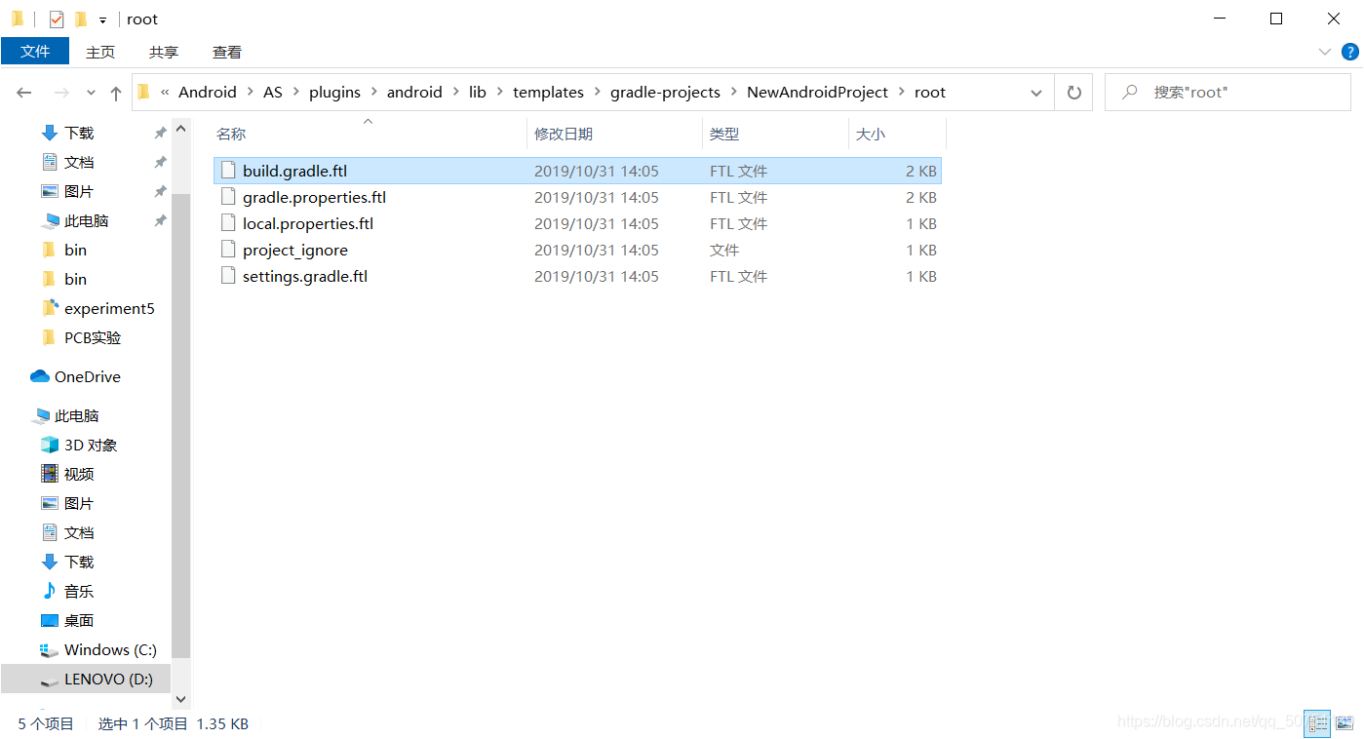The width and height of the screenshot is (1364, 739).
Task: Click the Properties quick access icon in title bar
Action: click(x=57, y=19)
